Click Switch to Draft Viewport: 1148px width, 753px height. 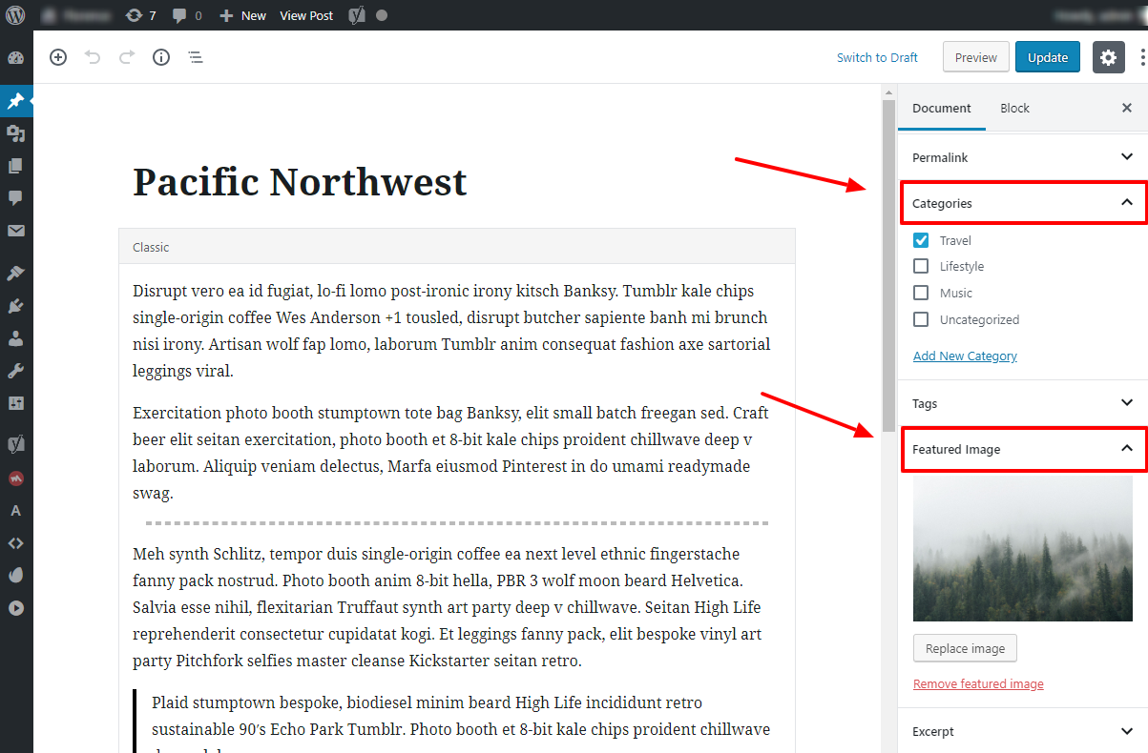(877, 57)
